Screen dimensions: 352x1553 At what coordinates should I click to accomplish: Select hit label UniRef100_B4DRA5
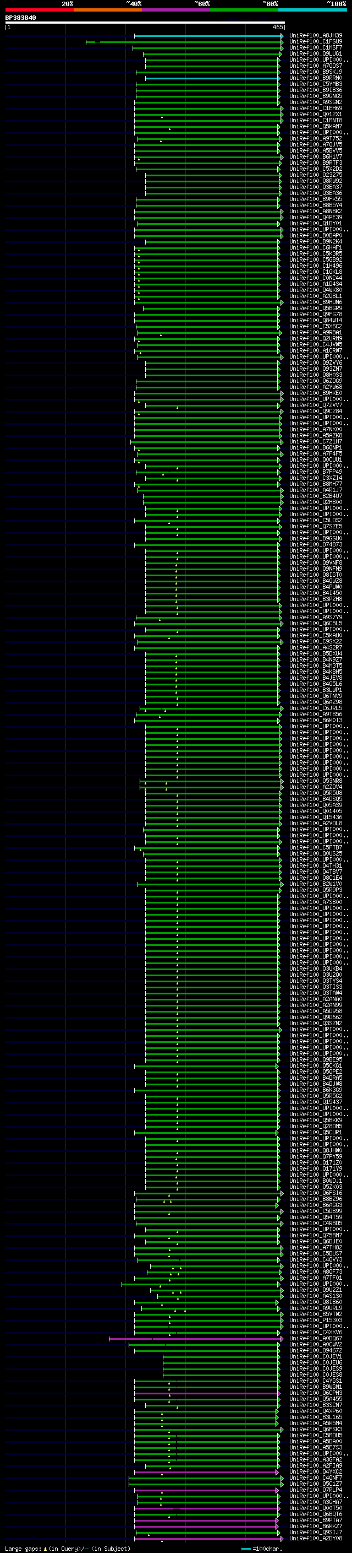click(x=316, y=1078)
